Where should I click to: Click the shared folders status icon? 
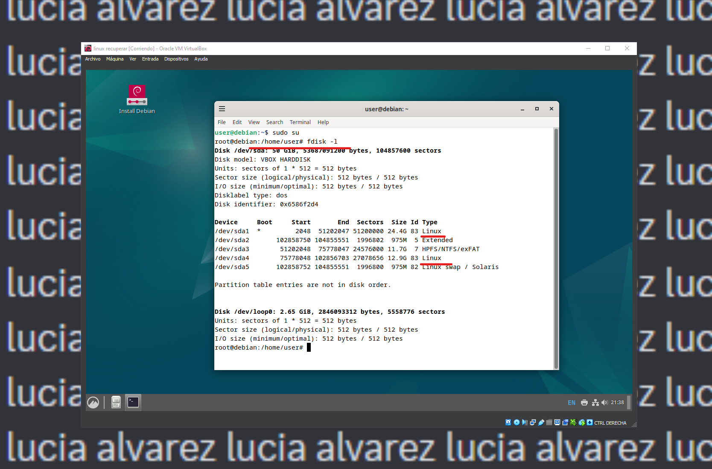coord(549,422)
